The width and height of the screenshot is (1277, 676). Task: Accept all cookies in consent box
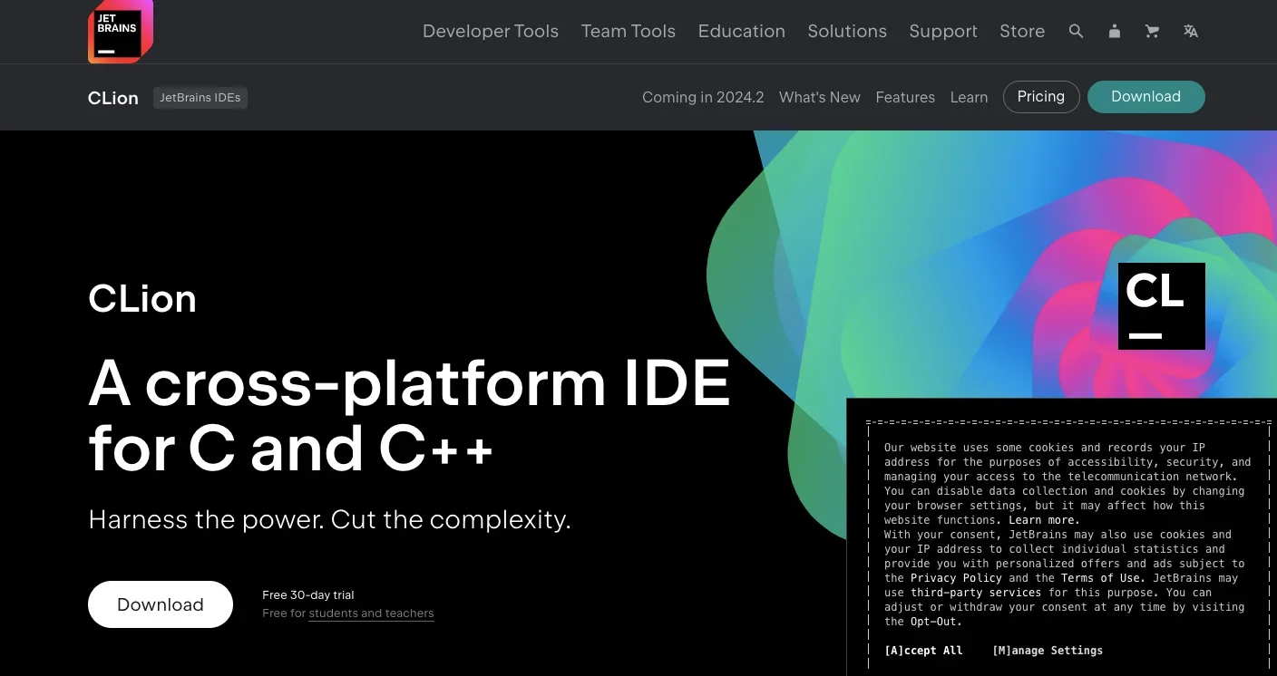922,651
